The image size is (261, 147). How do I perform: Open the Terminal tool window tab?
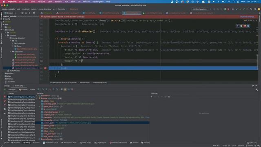(x=134, y=143)
